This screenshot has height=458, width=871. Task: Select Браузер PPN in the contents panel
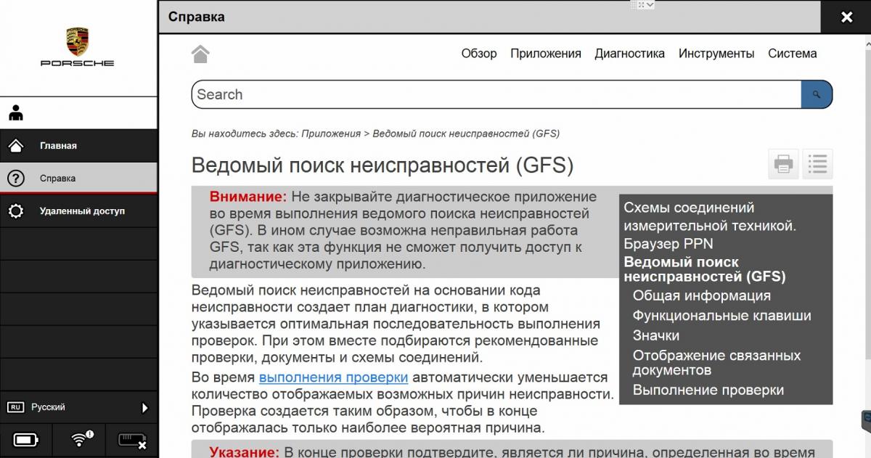tap(668, 244)
